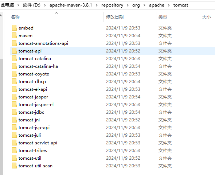Navigate to 软件 (D:) breadcrumb

[x=32, y=5]
